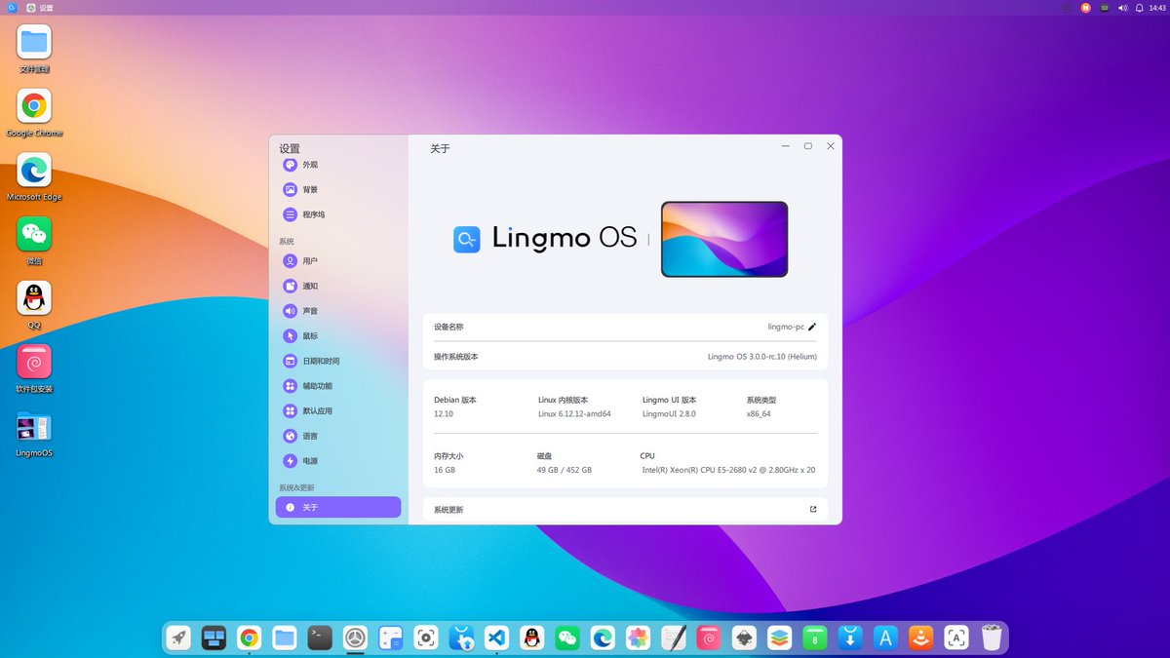This screenshot has height=658, width=1170.
Task: Open 电源 power settings
Action: (x=337, y=461)
